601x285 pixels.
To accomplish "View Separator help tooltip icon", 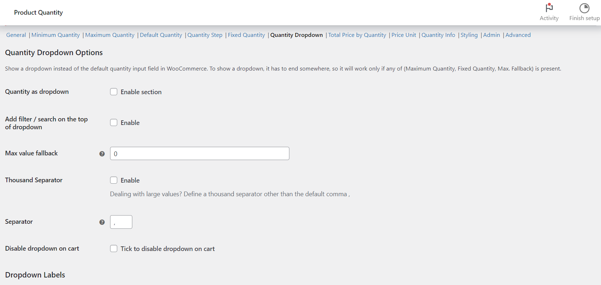I will coord(102,222).
